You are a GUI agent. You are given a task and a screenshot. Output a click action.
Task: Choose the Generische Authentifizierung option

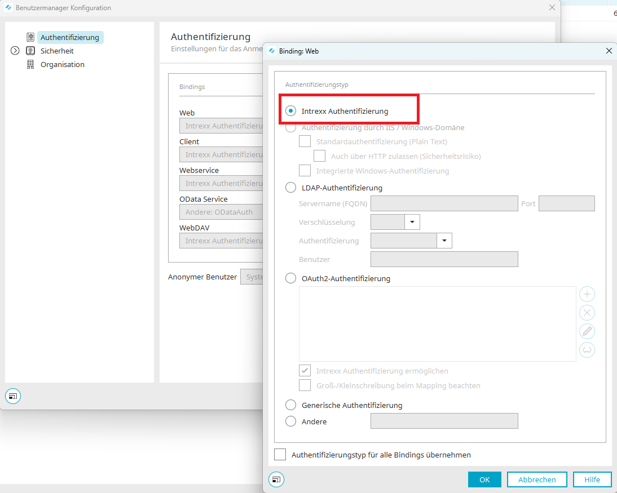291,405
